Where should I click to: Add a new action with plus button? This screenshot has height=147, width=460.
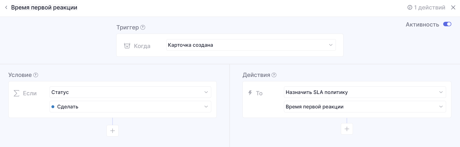click(347, 129)
